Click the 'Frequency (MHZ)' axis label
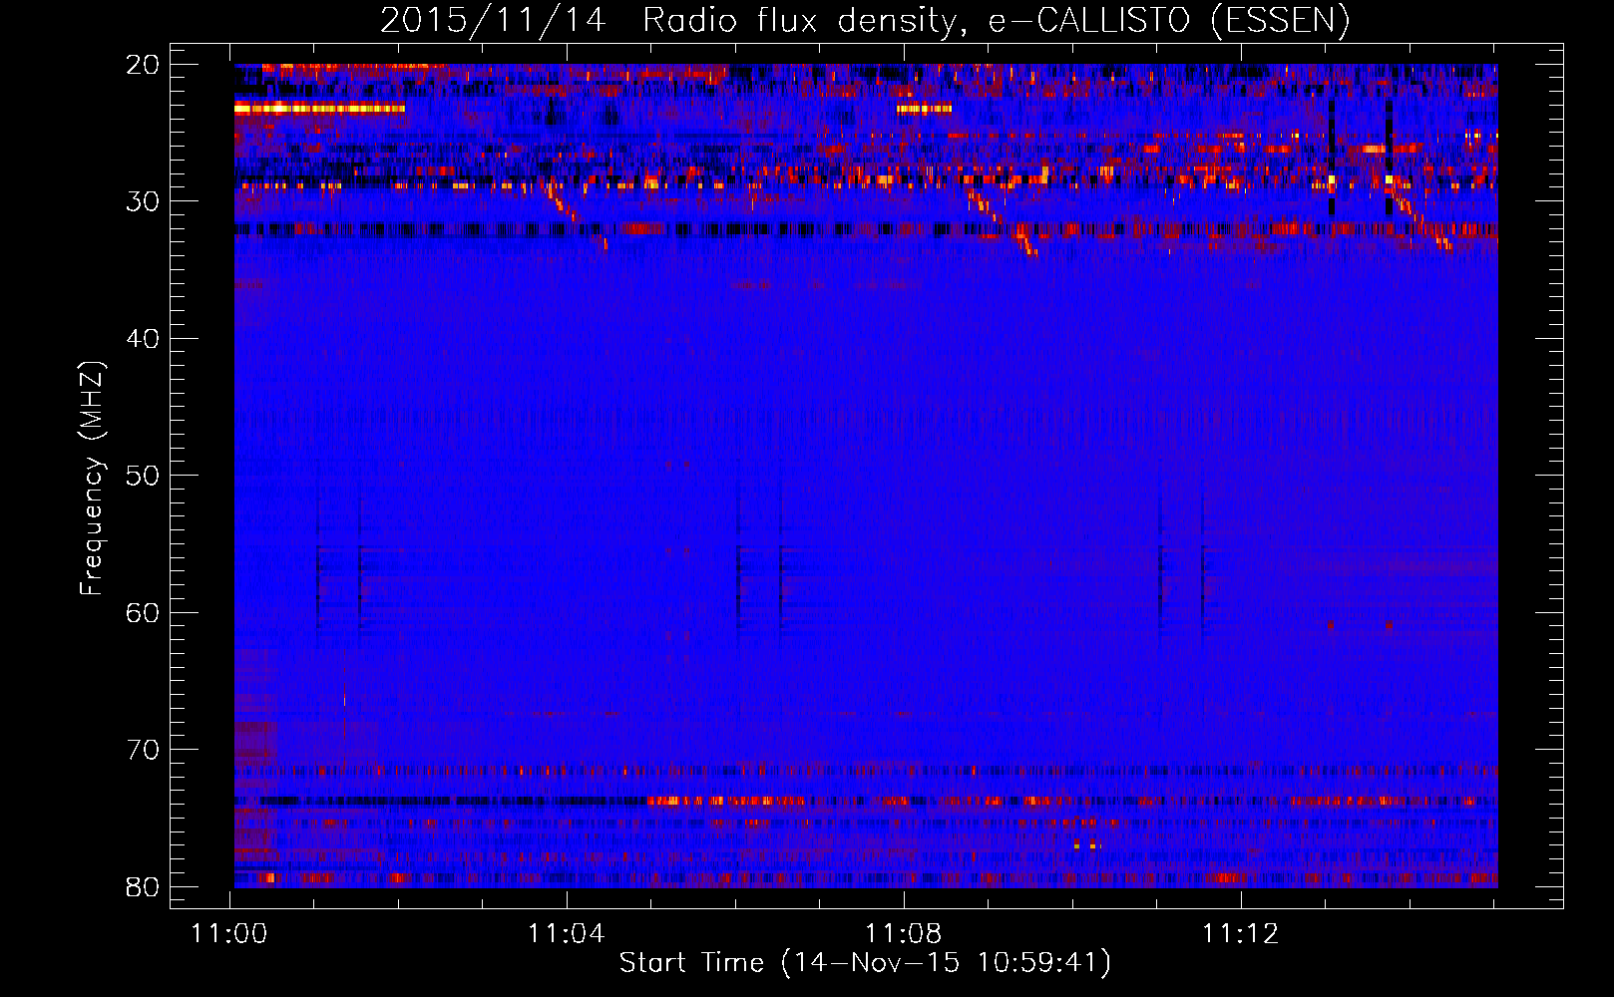The height and width of the screenshot is (997, 1614). pos(92,480)
